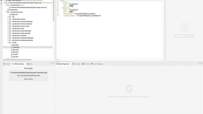
Task: Switch to the Mule Debugger tab
Action: [97, 64]
